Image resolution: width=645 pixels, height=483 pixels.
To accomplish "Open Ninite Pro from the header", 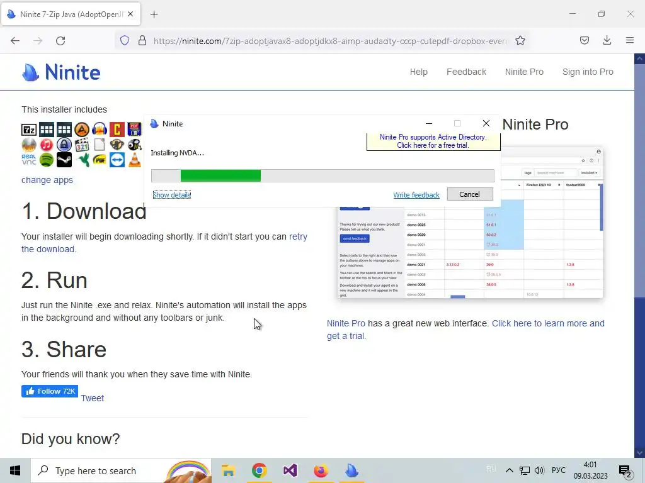I will [524, 72].
